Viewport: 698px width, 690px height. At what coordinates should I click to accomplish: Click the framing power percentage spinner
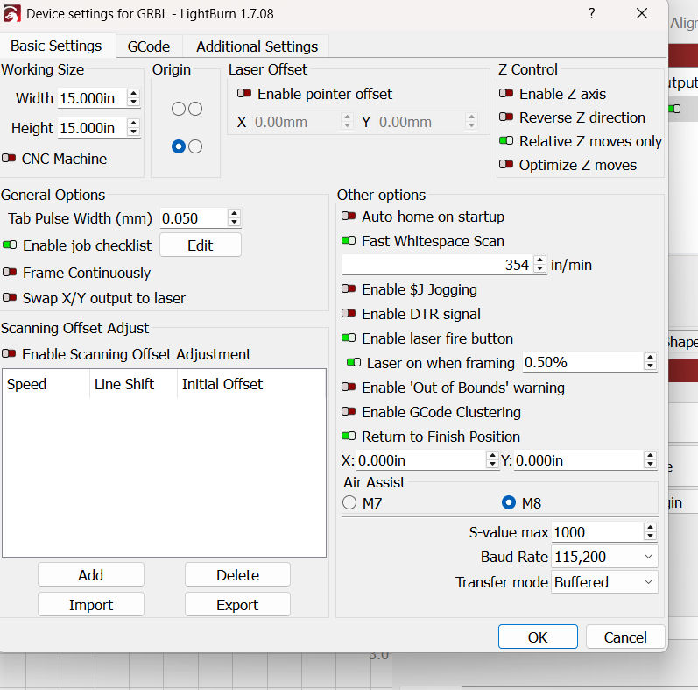coord(651,362)
